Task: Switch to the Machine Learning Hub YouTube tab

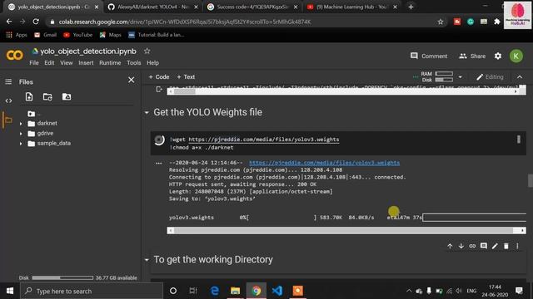Action: point(352,7)
